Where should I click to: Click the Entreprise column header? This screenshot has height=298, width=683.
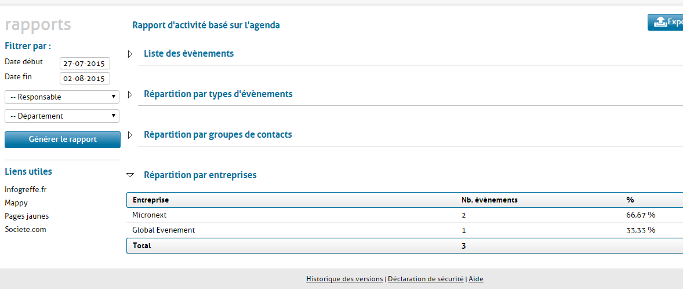(151, 200)
